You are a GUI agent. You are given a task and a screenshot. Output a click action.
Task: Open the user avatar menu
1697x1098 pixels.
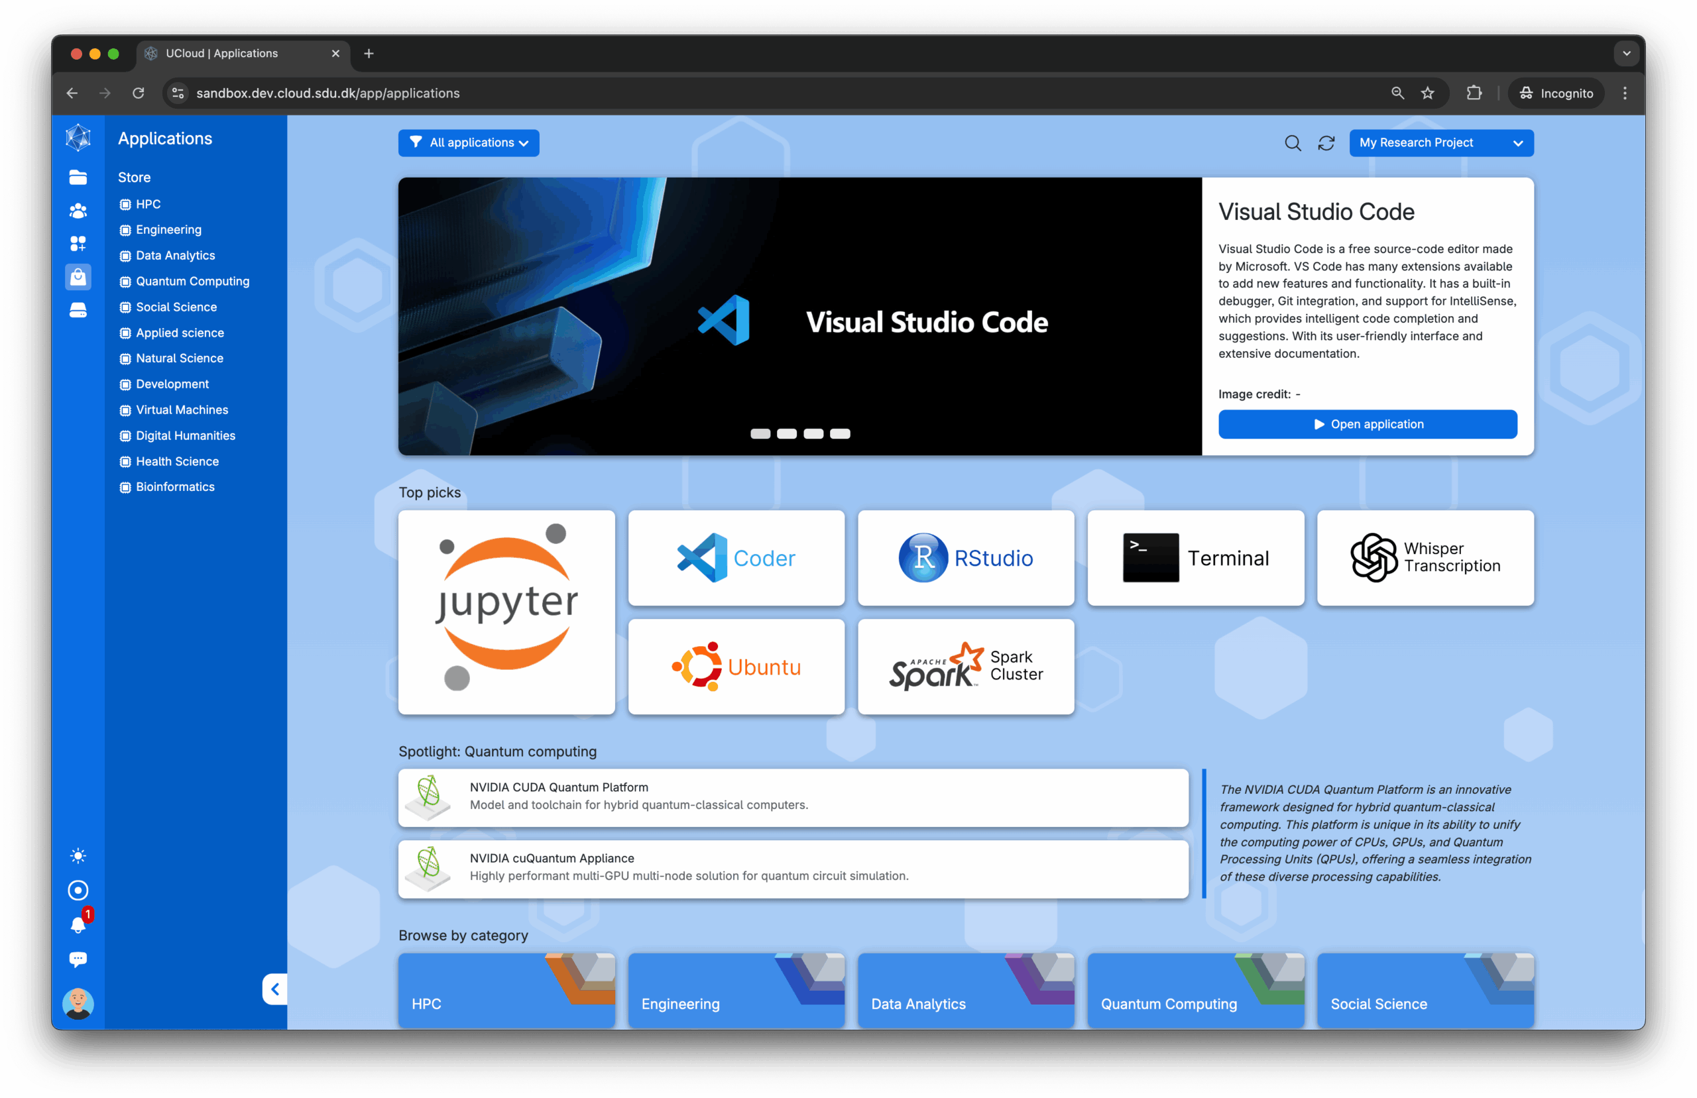(x=78, y=1003)
